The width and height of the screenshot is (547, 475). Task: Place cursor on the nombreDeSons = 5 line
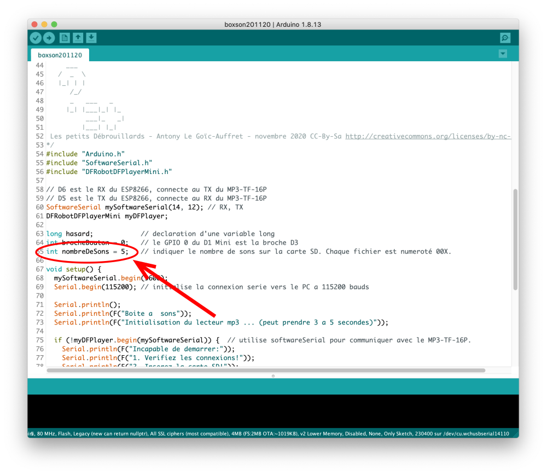tap(88, 252)
